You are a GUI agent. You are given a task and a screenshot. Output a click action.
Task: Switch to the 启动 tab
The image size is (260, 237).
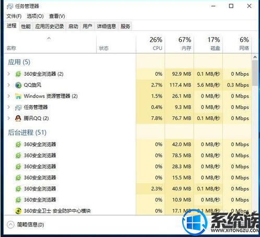(73, 27)
